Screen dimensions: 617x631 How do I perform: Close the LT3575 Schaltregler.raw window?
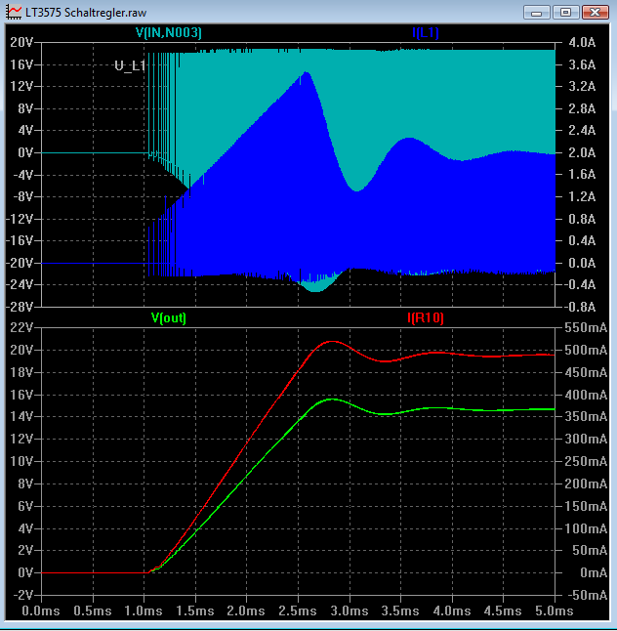tap(596, 13)
